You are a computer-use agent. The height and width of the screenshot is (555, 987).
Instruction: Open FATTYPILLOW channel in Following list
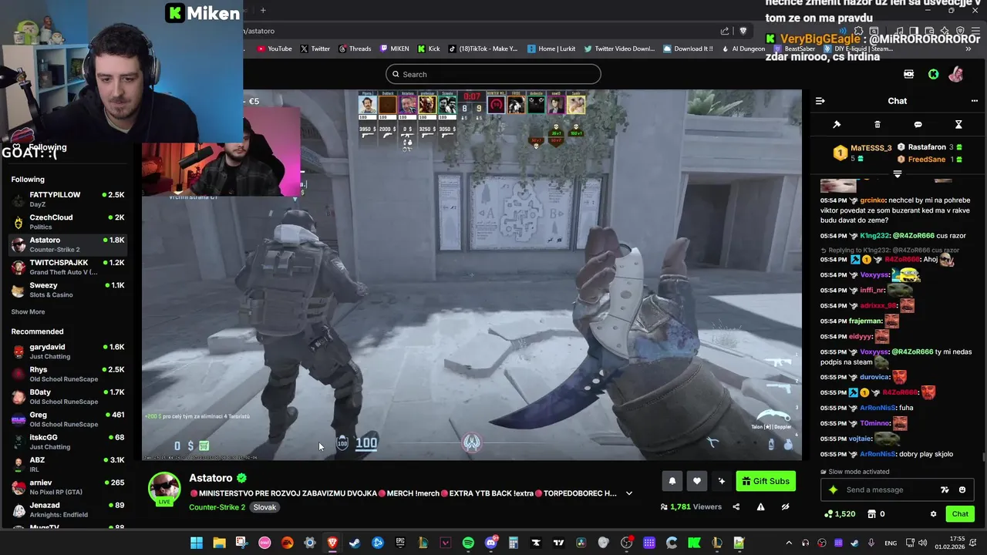tap(68, 199)
